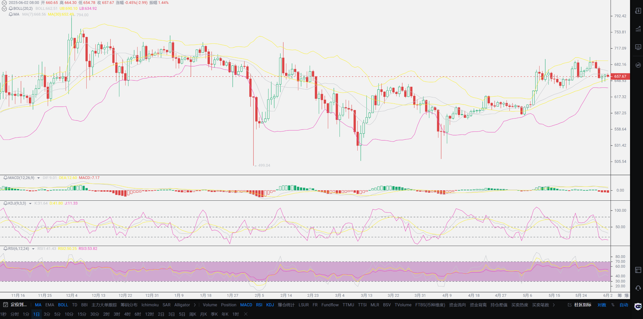
Task: Select the 1日 timeframe tab
Action: pyautogui.click(x=36, y=314)
